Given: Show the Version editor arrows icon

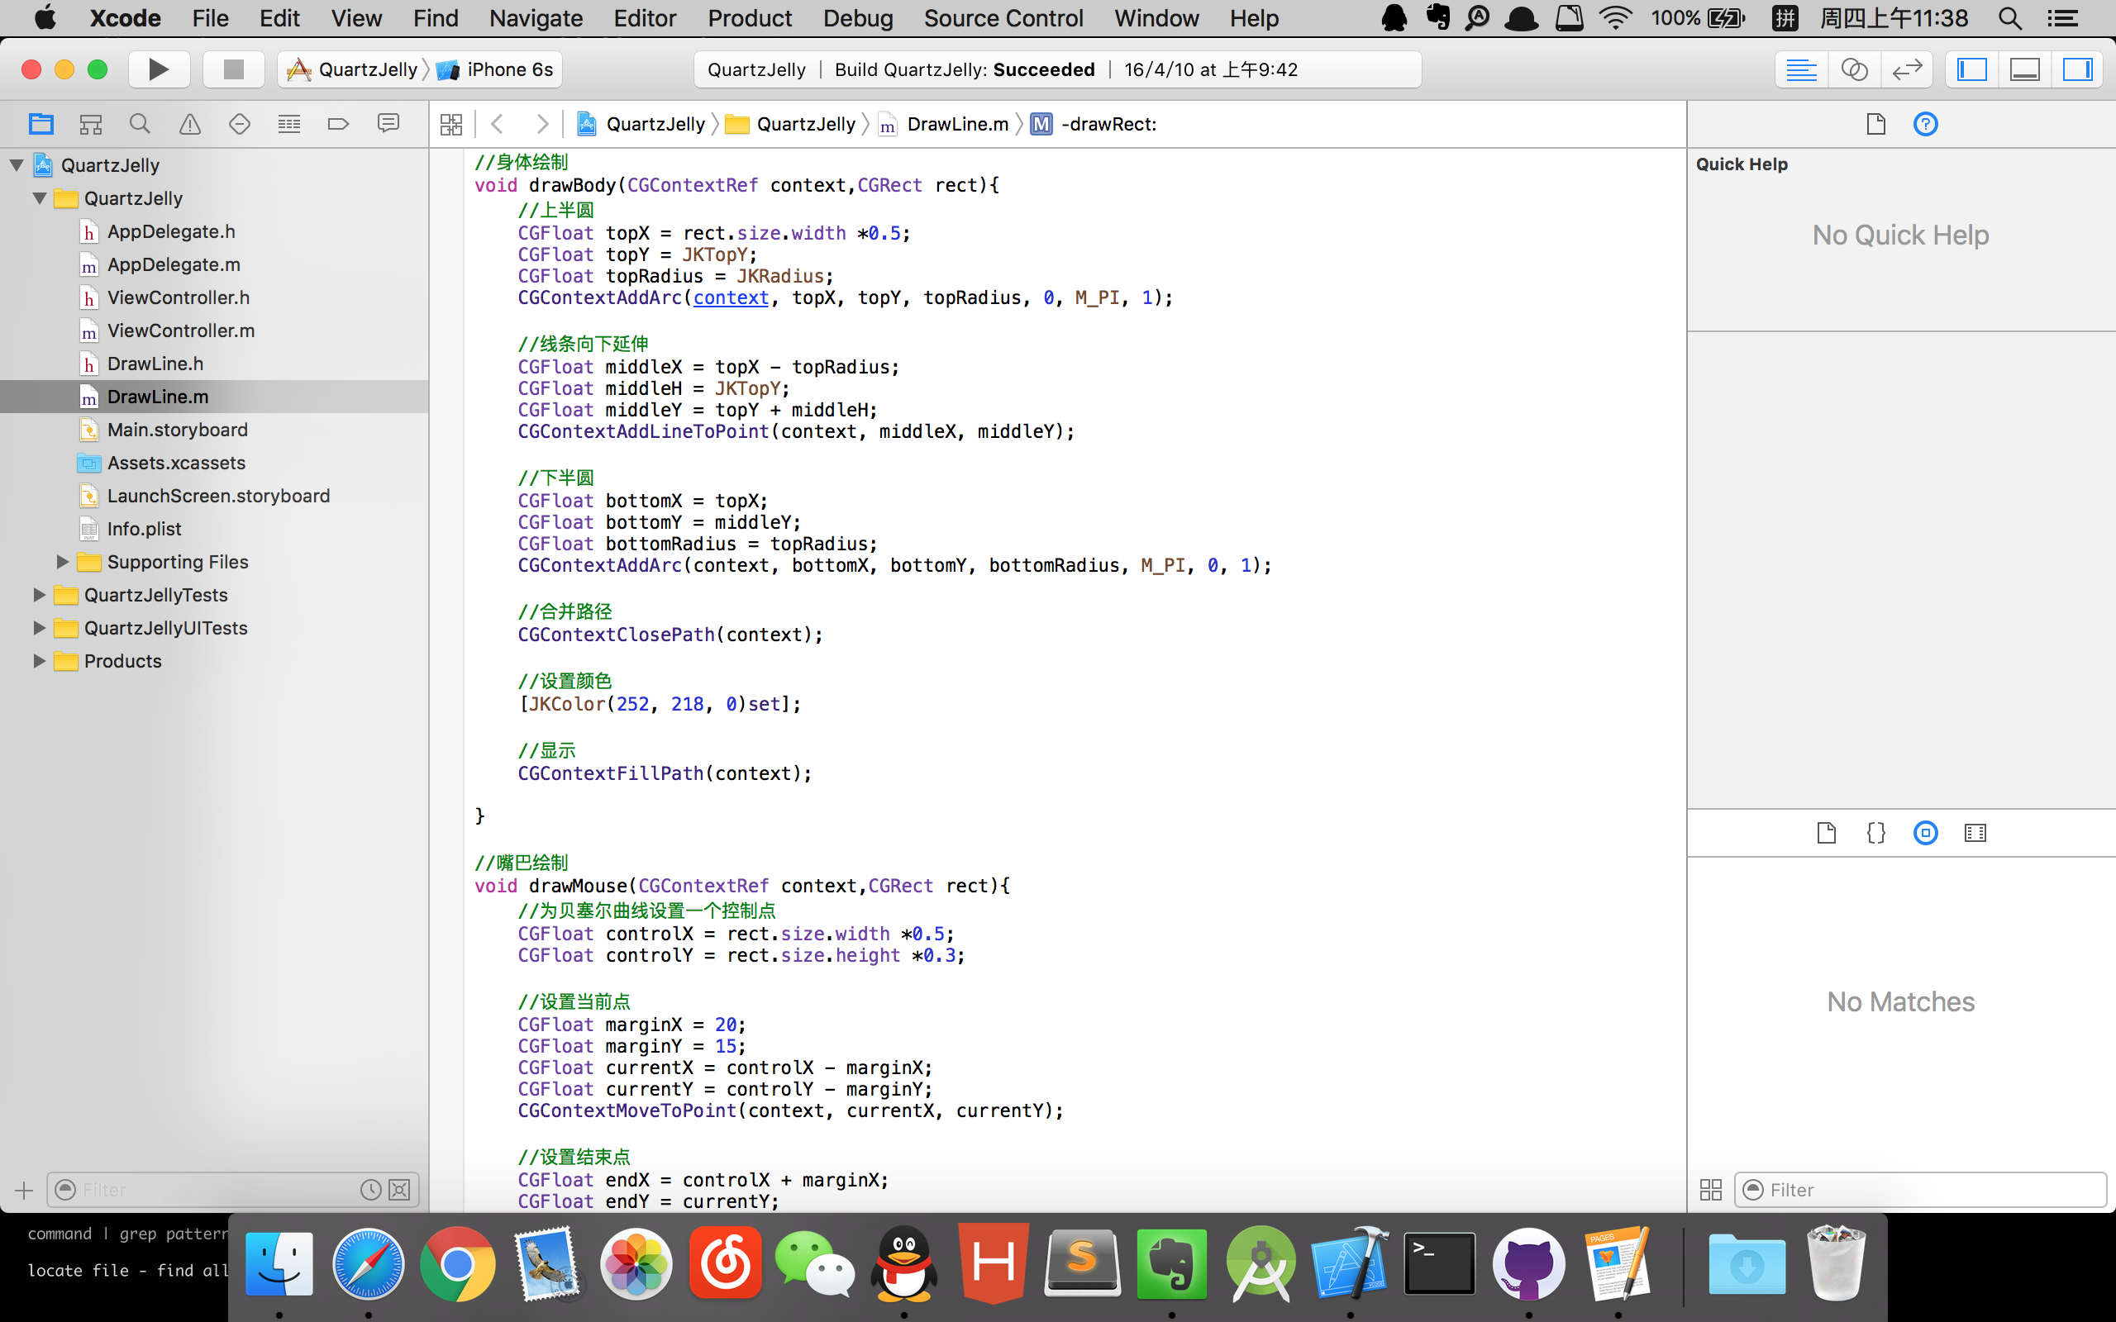Looking at the screenshot, I should pyautogui.click(x=1906, y=69).
